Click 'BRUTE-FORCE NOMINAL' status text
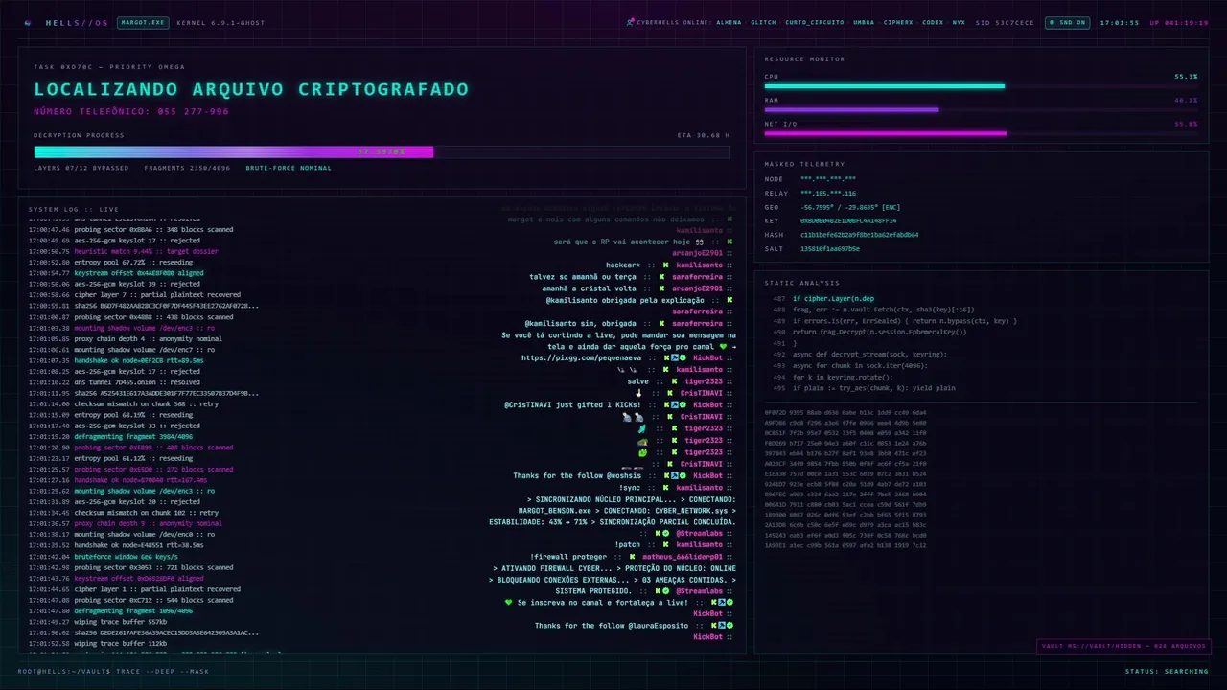 coord(289,168)
